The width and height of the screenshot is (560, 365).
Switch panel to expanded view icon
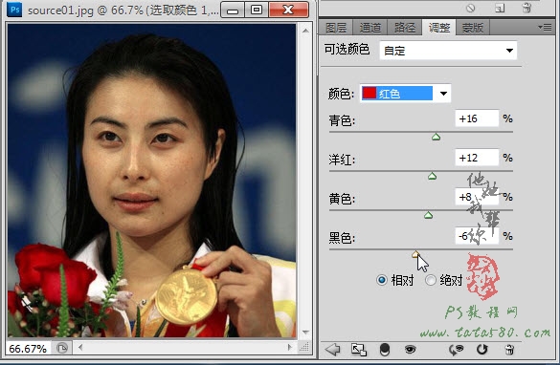(359, 350)
